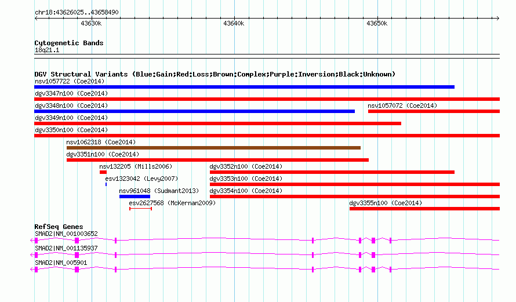
Task: Click the 18q21.1 band label
Action: point(47,50)
